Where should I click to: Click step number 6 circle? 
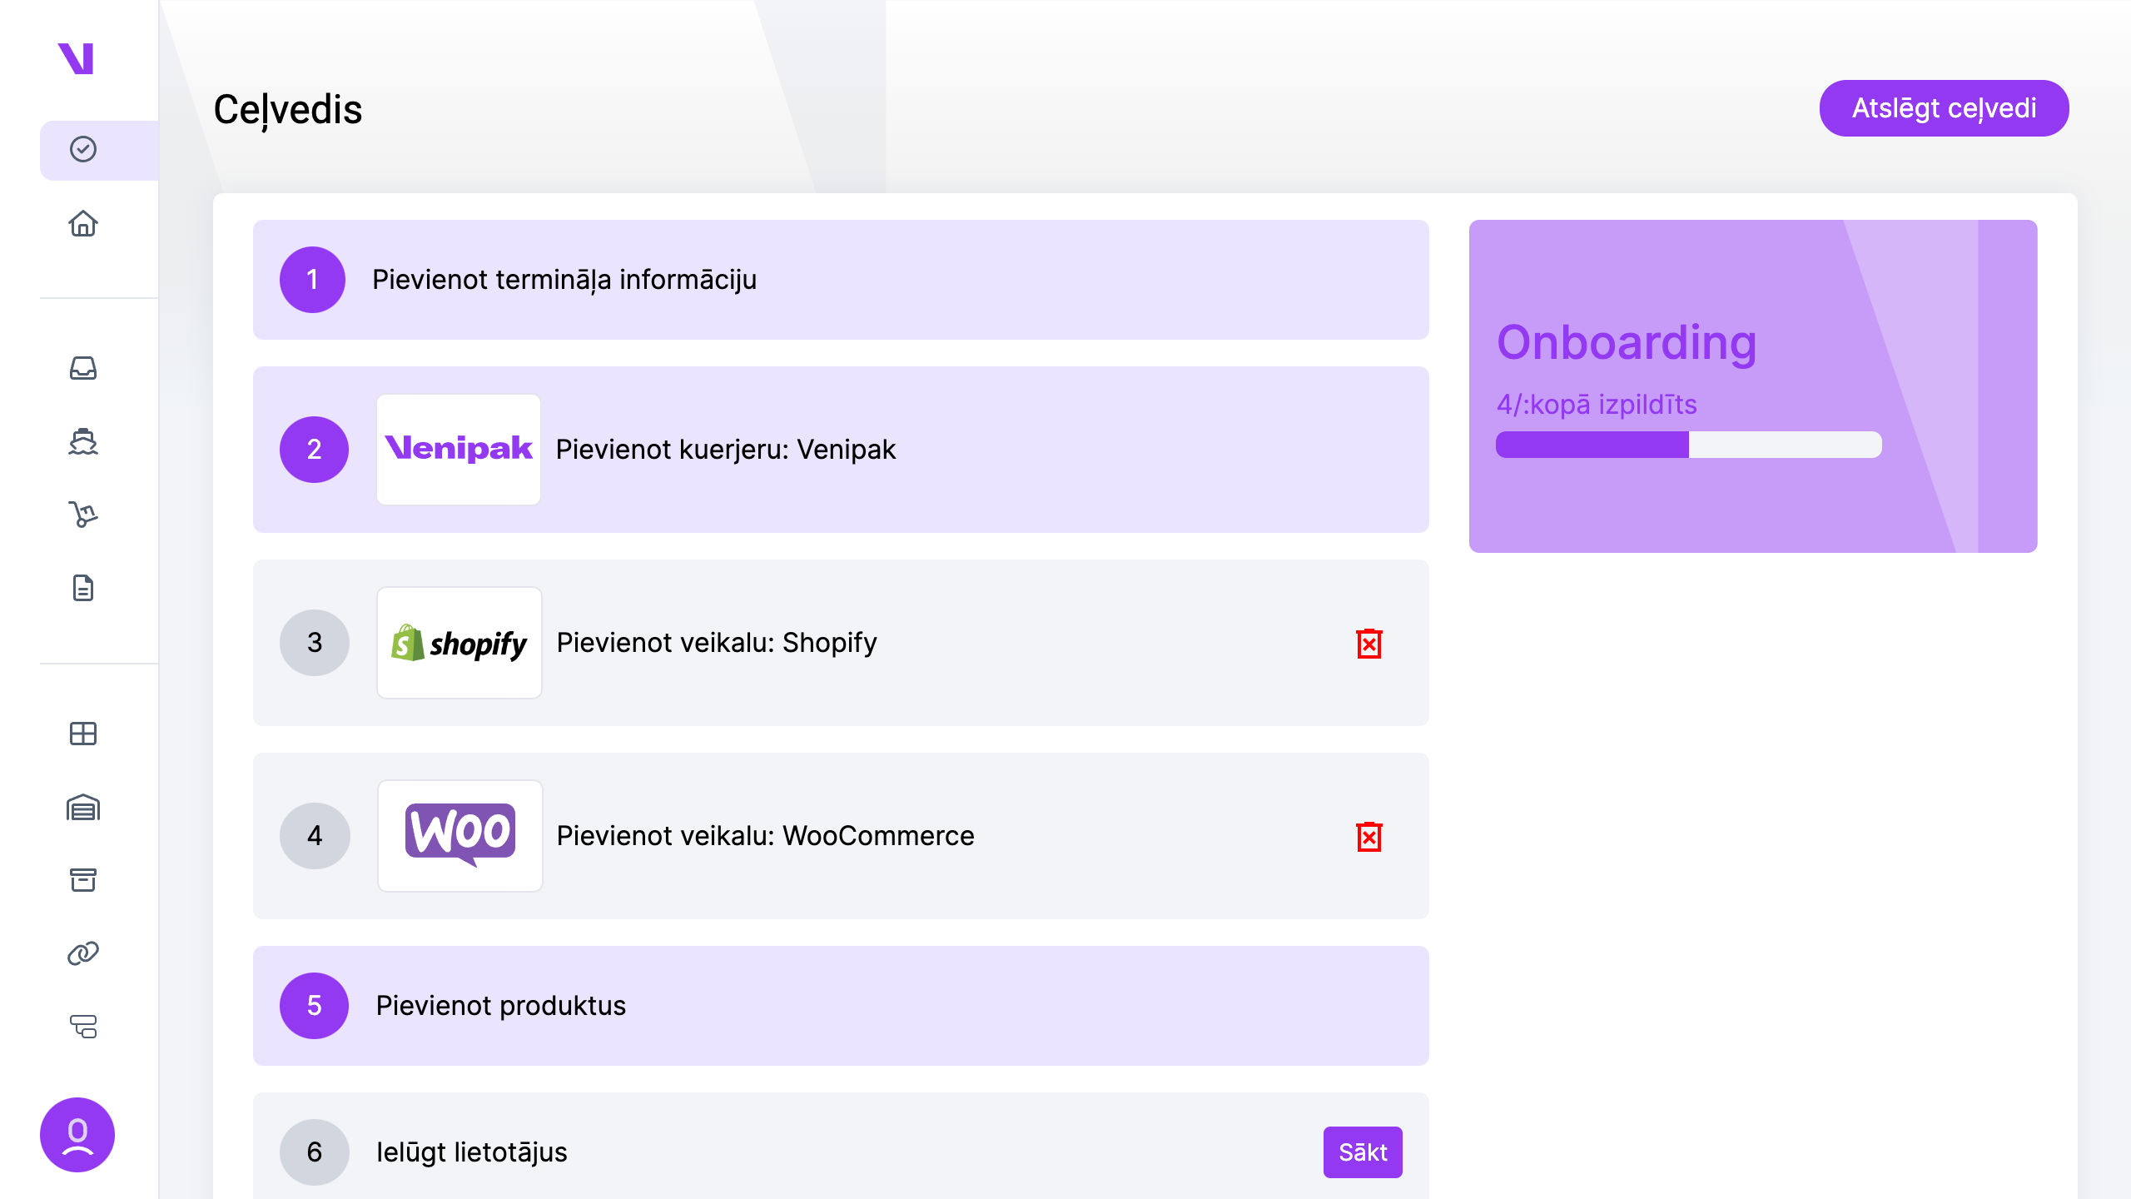[315, 1152]
